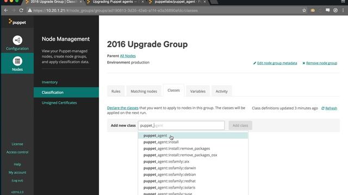Click the Refresh class definitions link
Screen dimensions: 348x195
pos(331,108)
